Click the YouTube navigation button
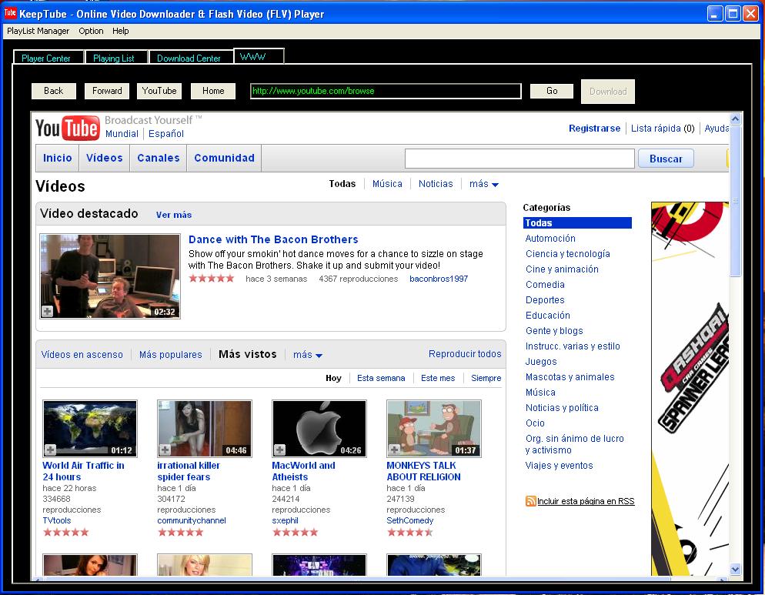Image resolution: width=765 pixels, height=595 pixels. tap(159, 91)
